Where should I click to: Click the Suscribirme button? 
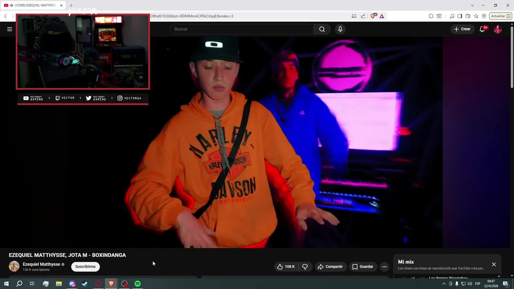click(85, 267)
